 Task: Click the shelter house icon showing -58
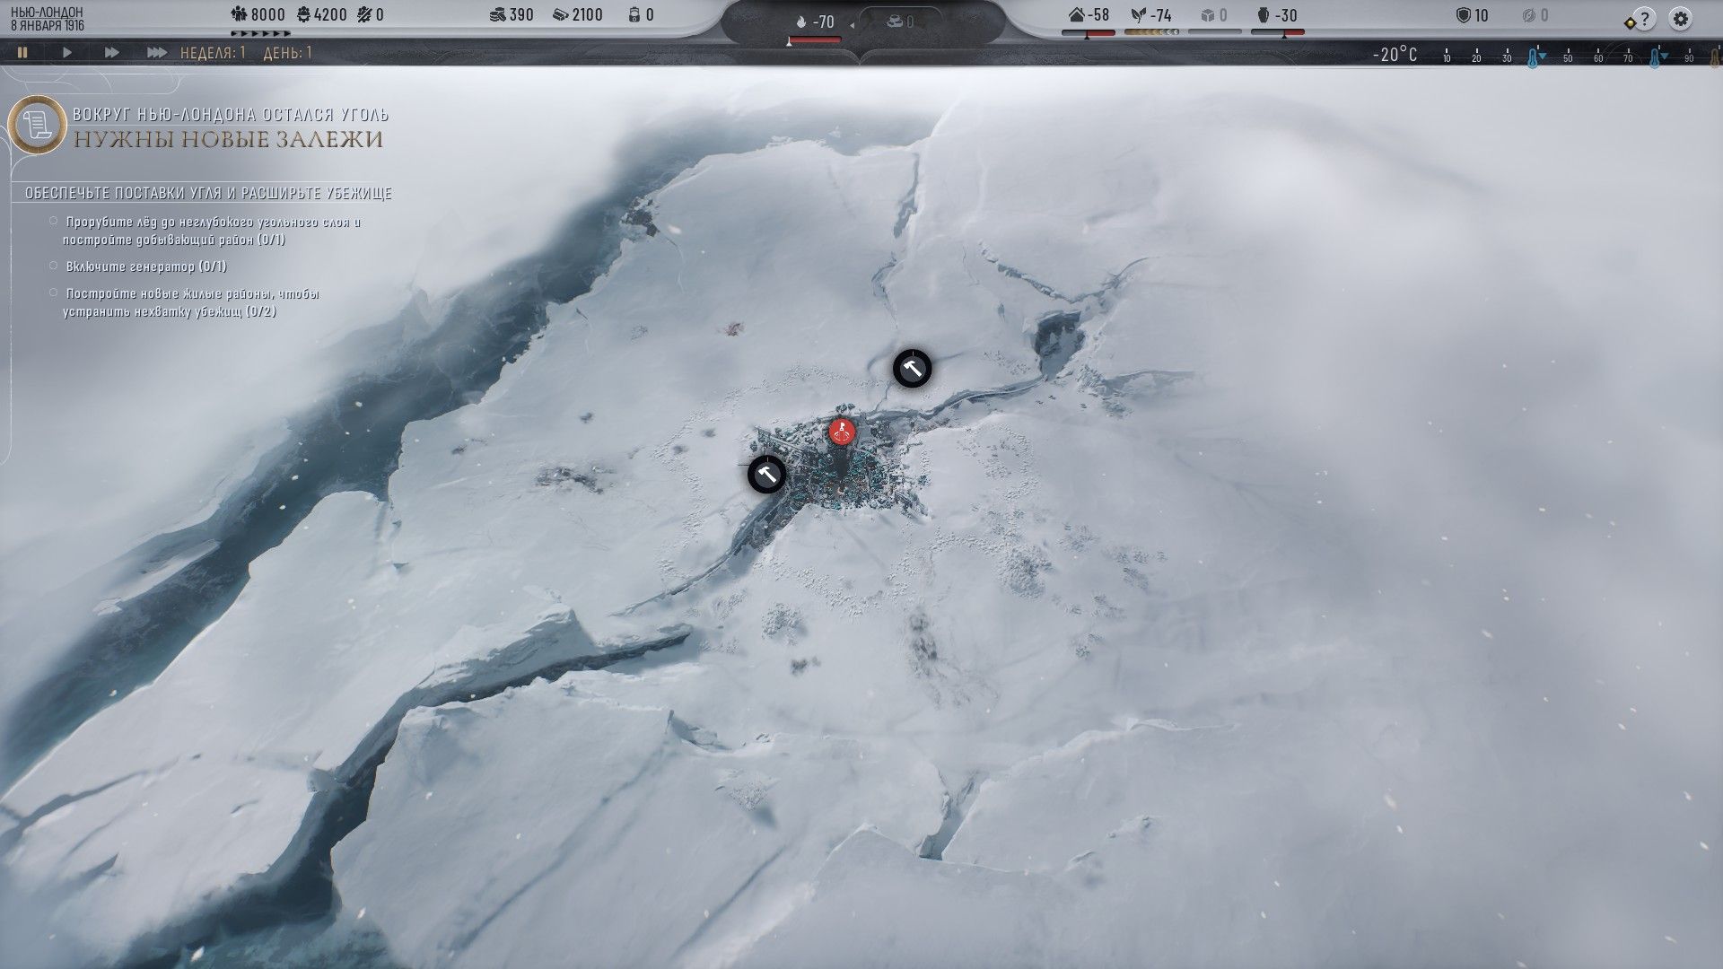[1077, 15]
